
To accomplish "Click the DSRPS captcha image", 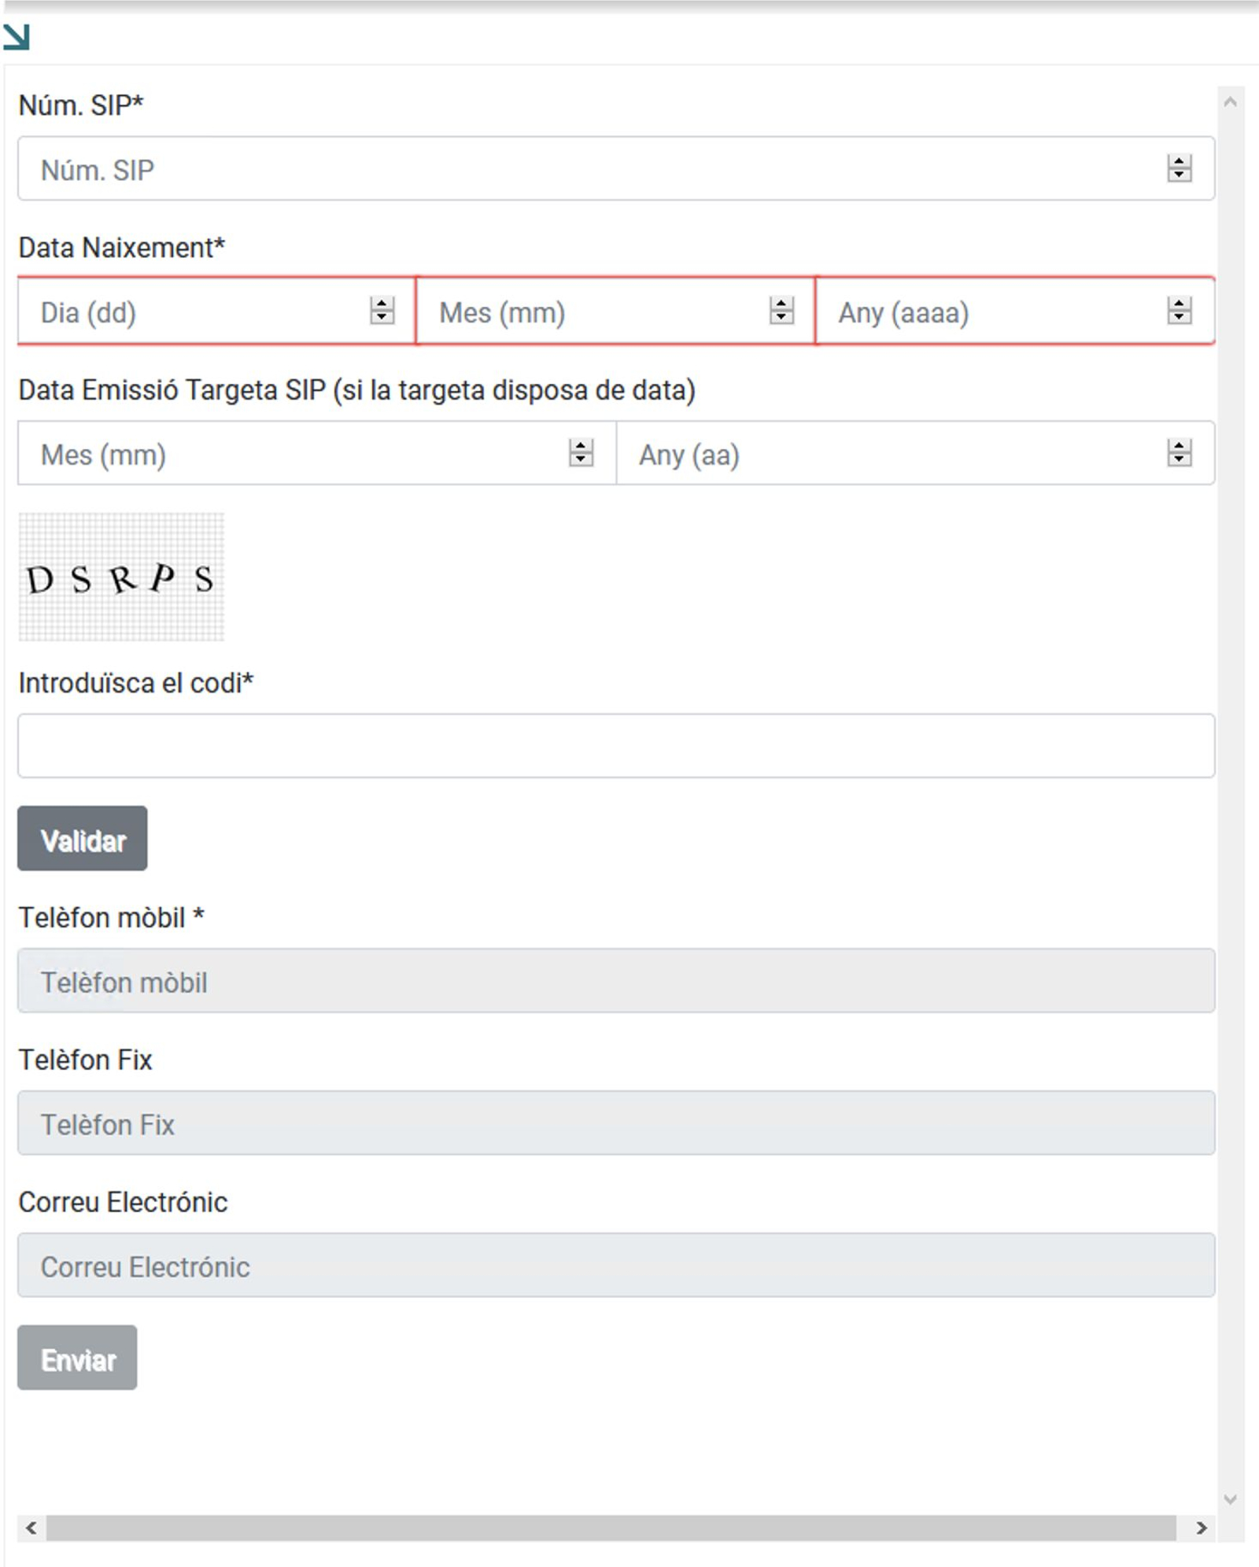I will click(121, 577).
